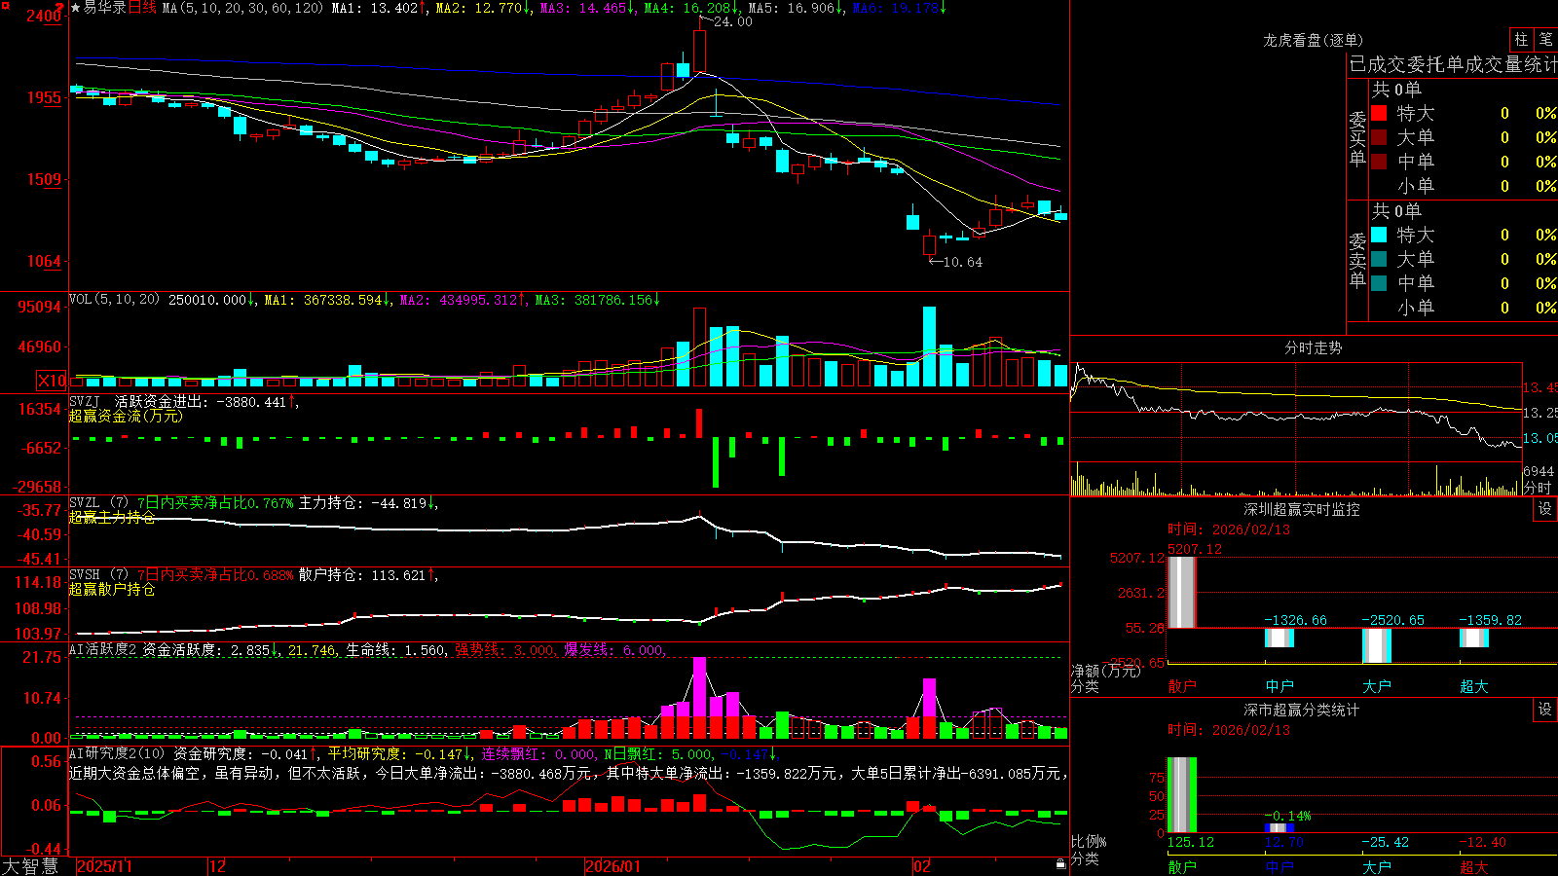Click the star icon beside 易华录
This screenshot has width=1558, height=876.
click(x=75, y=8)
